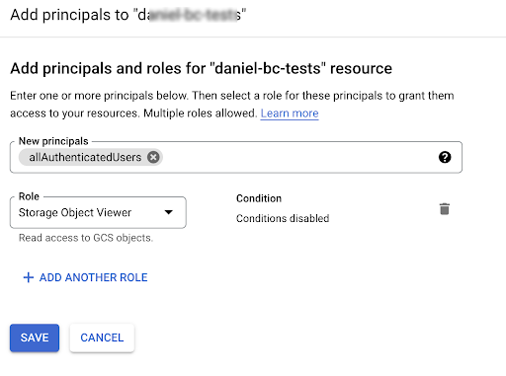
Task: Click the Condition column label
Action: coord(259,198)
